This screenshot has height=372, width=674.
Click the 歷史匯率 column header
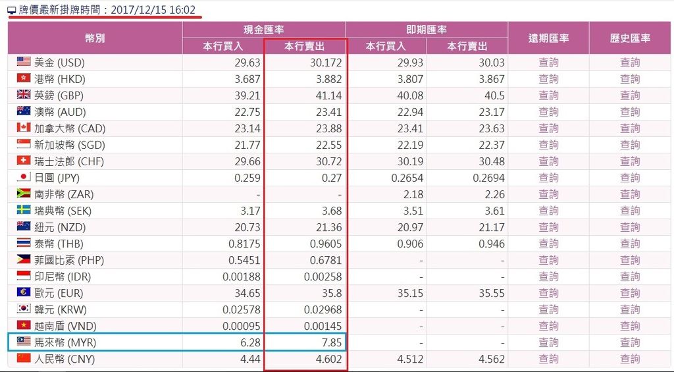630,38
